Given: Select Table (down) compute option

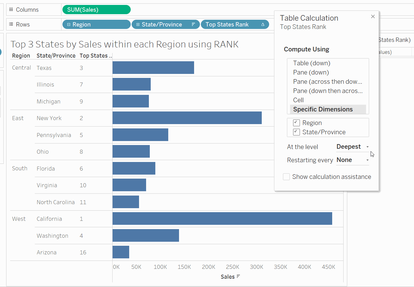Looking at the screenshot, I should coord(312,63).
